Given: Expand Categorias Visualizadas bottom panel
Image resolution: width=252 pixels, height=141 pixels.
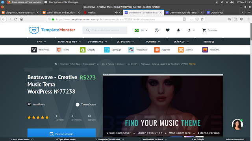Looking at the screenshot, I should point(110,139).
